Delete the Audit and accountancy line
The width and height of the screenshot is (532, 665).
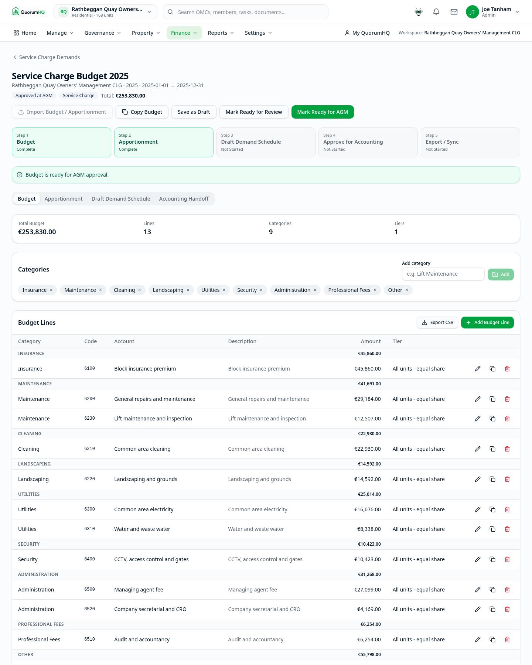click(x=507, y=640)
